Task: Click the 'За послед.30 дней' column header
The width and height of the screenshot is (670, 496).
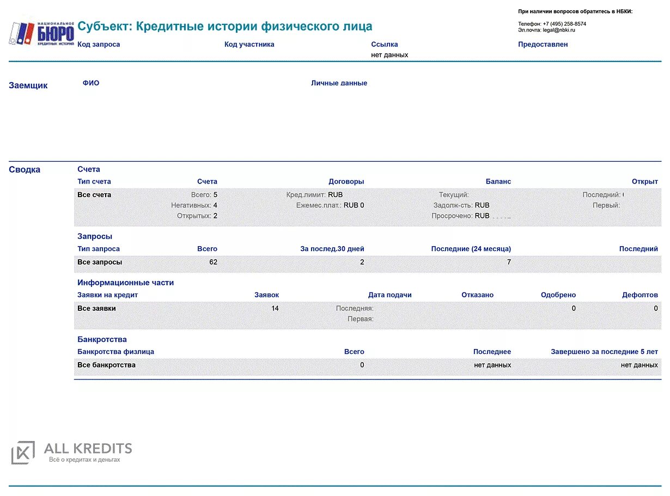Action: click(x=332, y=249)
